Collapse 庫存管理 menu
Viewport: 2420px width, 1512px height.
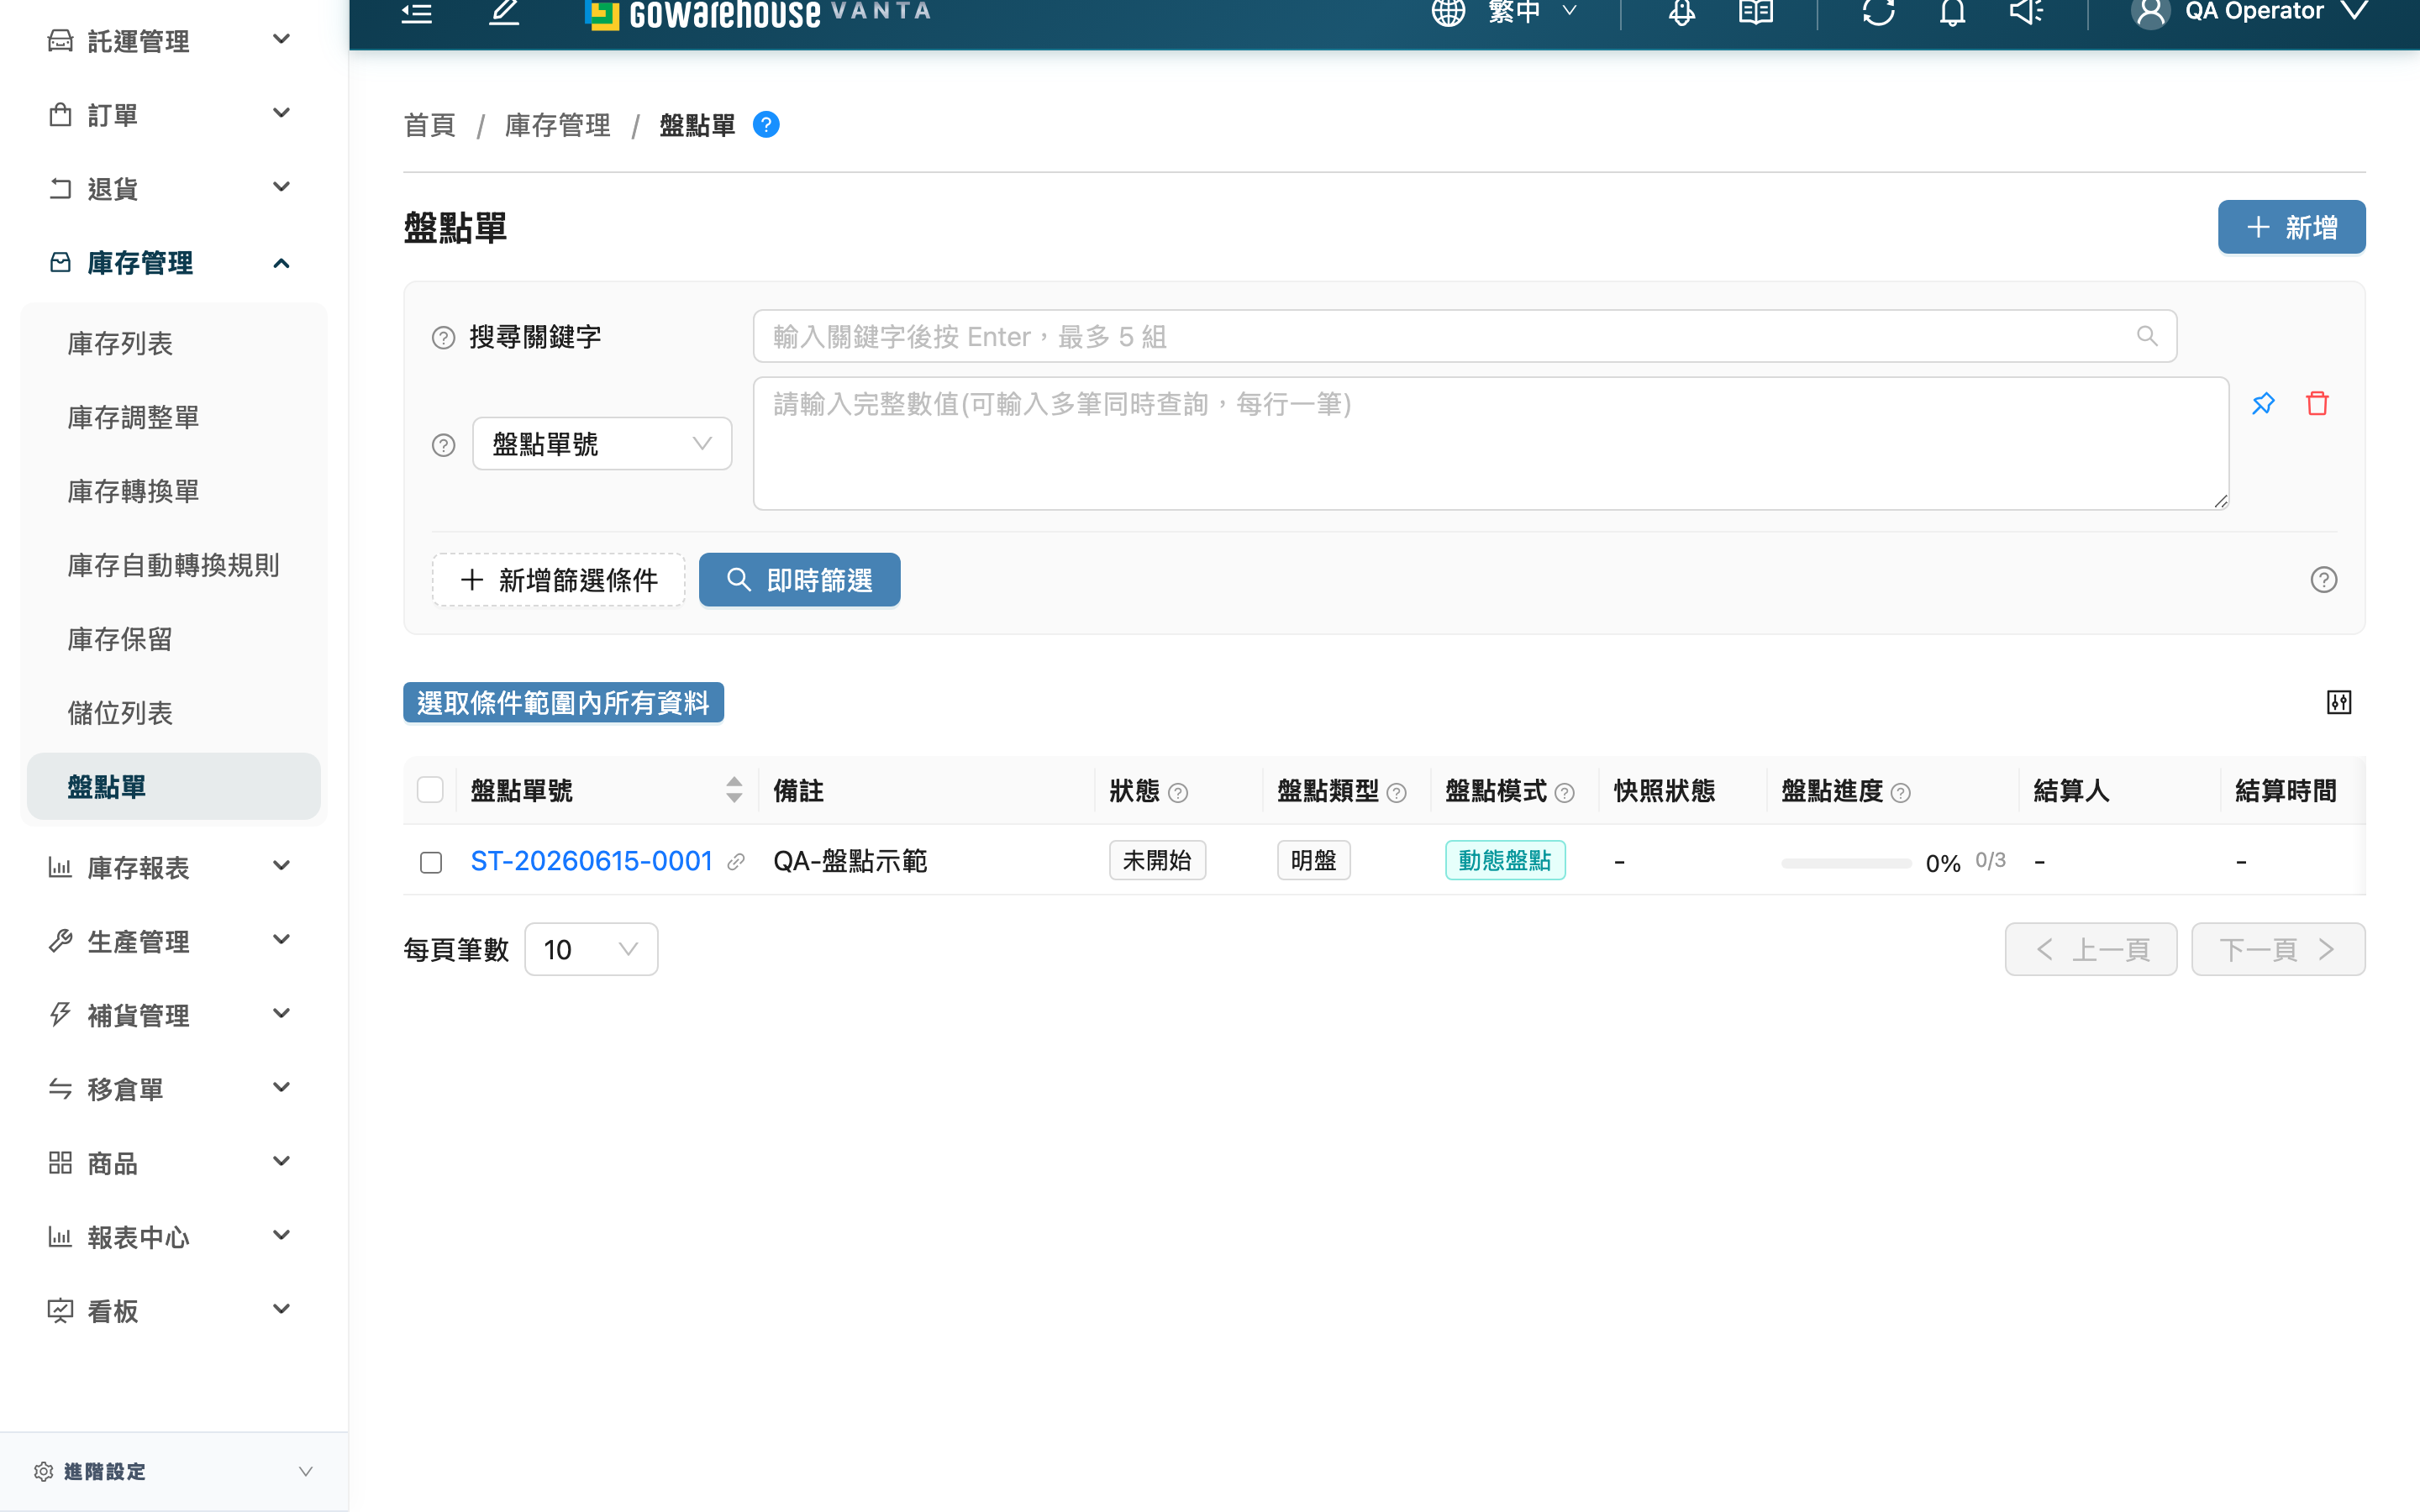point(174,262)
